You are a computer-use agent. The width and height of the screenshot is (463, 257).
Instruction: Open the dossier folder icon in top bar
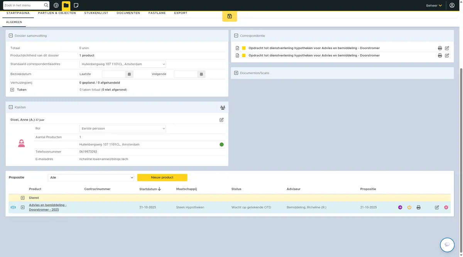(66, 5)
